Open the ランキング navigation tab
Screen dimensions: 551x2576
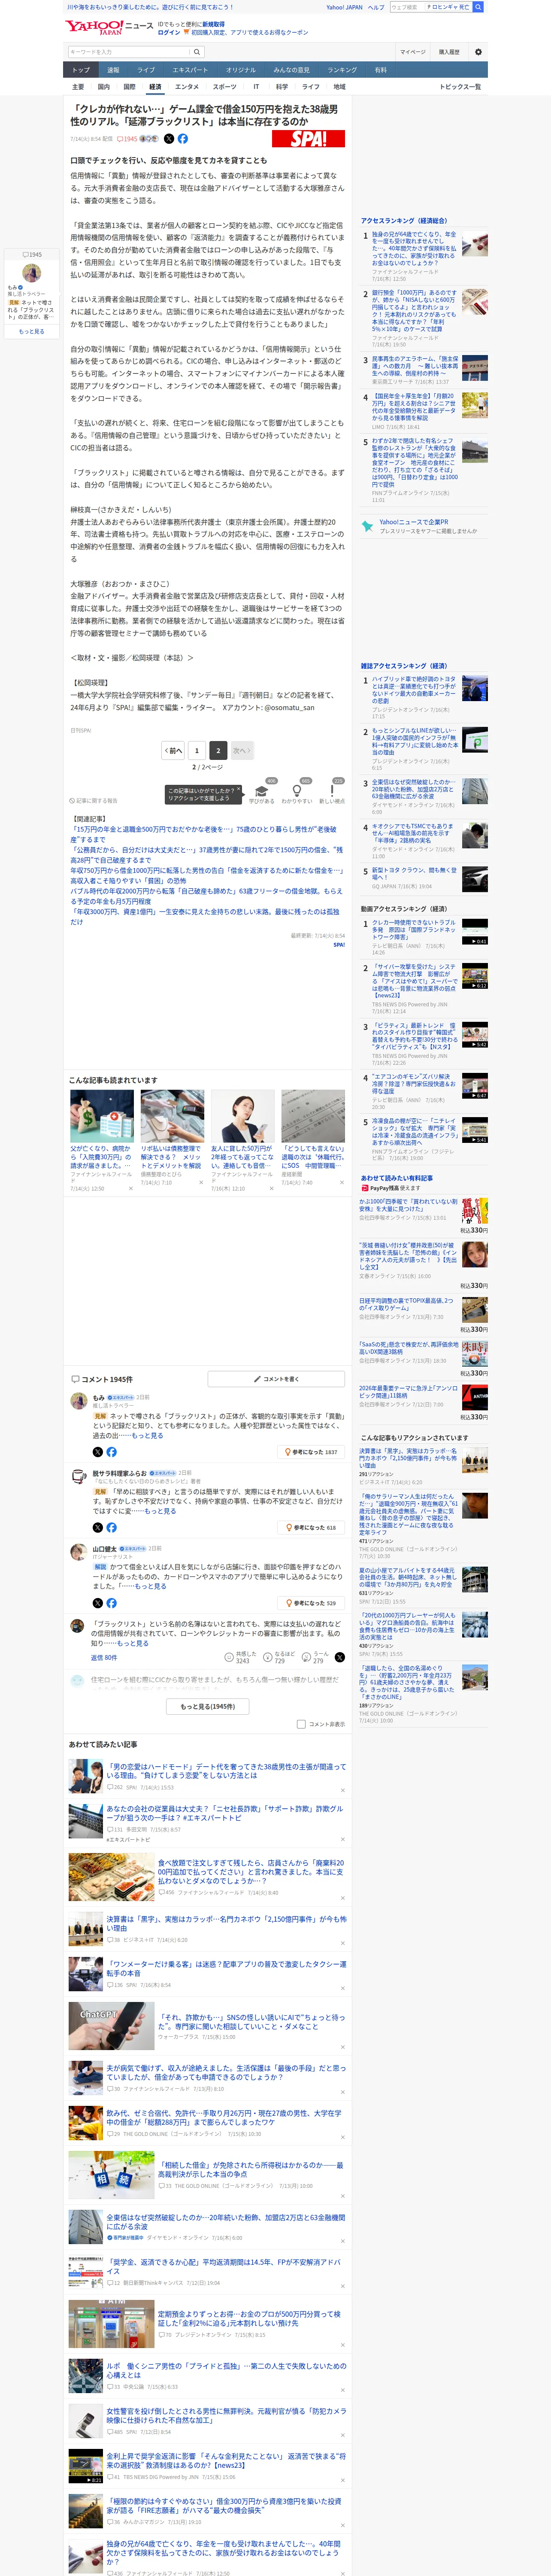[342, 70]
